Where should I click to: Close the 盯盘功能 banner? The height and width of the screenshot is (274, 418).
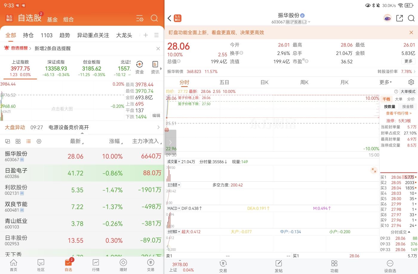click(411, 32)
